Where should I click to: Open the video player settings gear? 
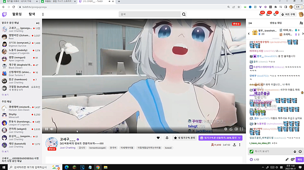pos(225,129)
